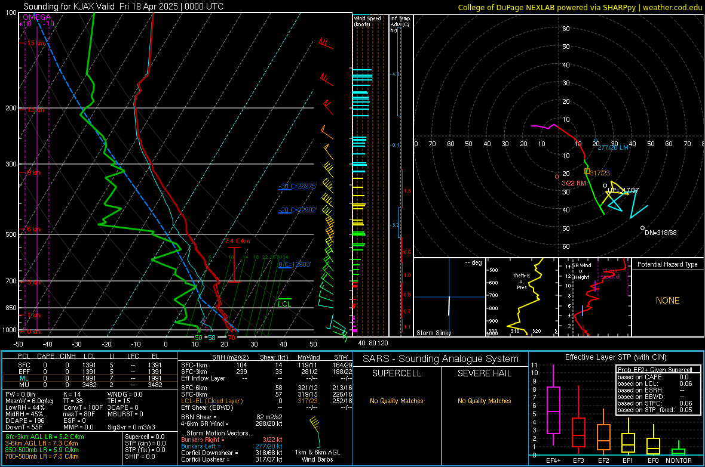Select the '0 C=12903'' freezing level label
Screen dimensions: 705x467
pos(295,264)
